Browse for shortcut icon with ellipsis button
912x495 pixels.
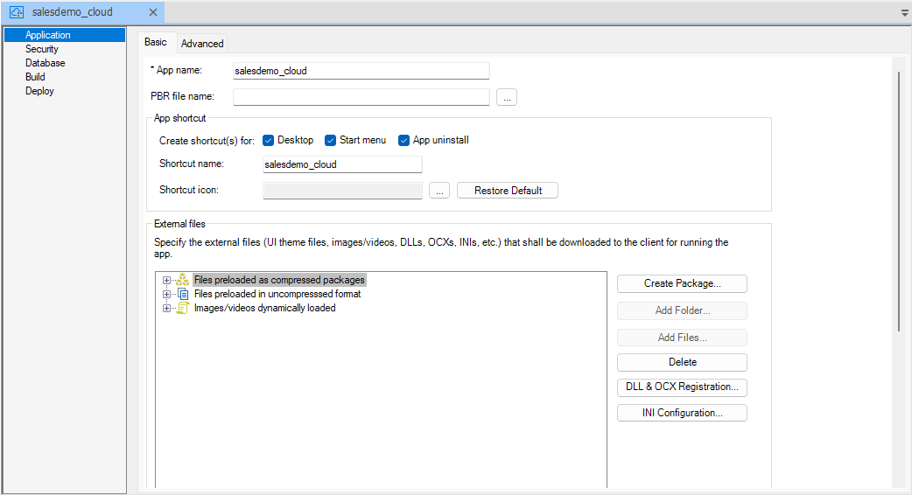[x=439, y=191]
